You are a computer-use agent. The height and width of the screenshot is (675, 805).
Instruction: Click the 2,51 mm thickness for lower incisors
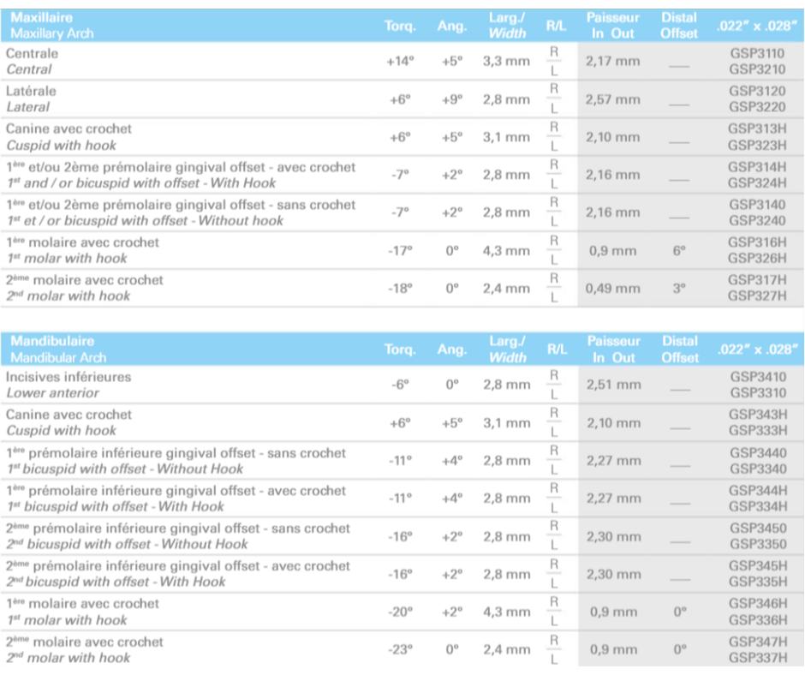click(612, 385)
